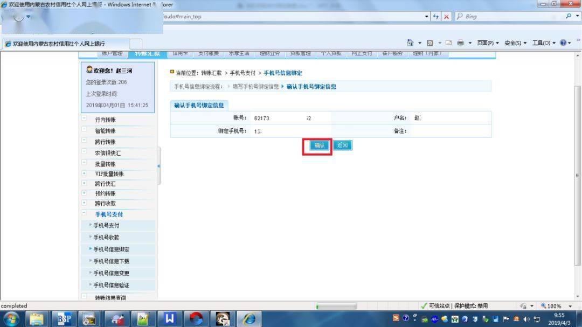This screenshot has height=327, width=582.
Task: Click the printer icon in IE toolbar
Action: pyautogui.click(x=461, y=43)
